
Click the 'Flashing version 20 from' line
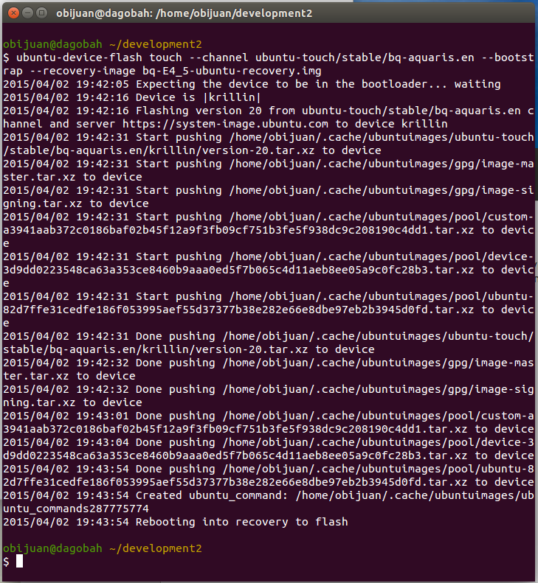269,111
